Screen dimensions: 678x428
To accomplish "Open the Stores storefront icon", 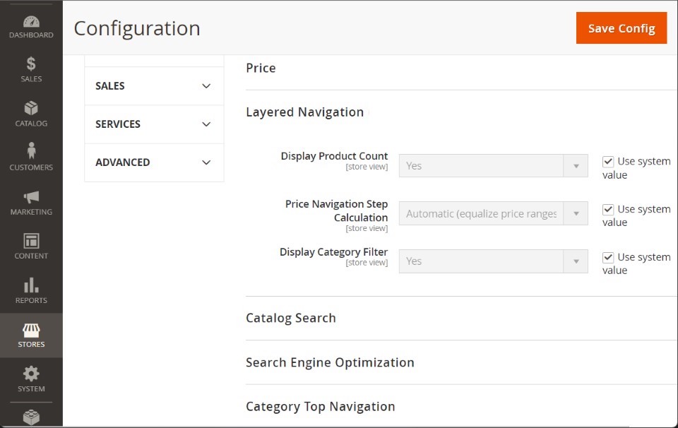I will pos(31,331).
